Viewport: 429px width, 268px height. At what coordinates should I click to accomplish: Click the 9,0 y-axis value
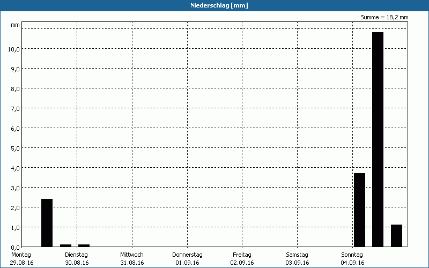16,69
